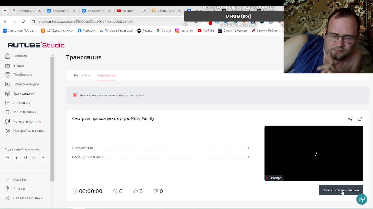This screenshot has height=209, width=373.
Task: Click the share stream icon
Action: coord(350,119)
